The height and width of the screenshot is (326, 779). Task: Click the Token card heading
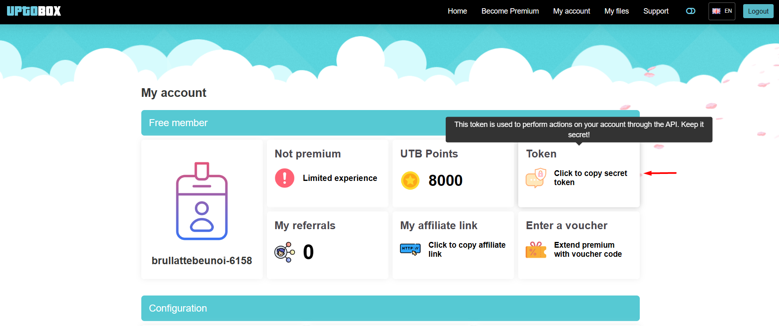click(x=541, y=154)
